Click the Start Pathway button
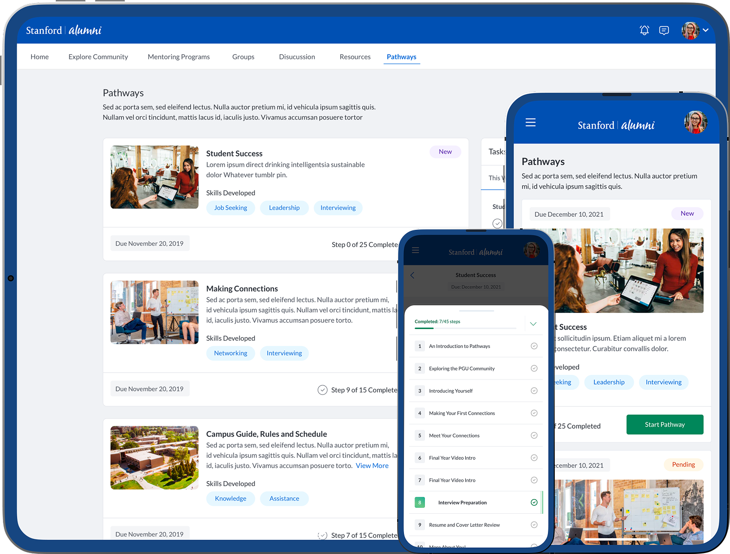The width and height of the screenshot is (730, 554). click(x=664, y=424)
